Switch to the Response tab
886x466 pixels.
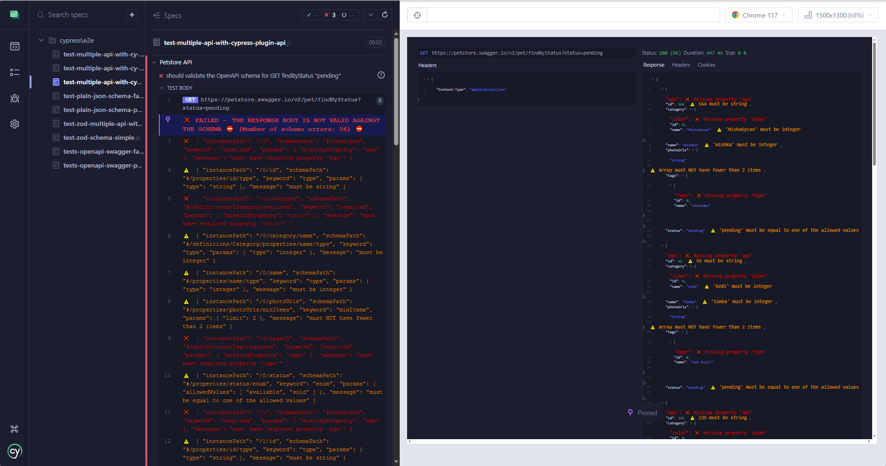click(654, 65)
